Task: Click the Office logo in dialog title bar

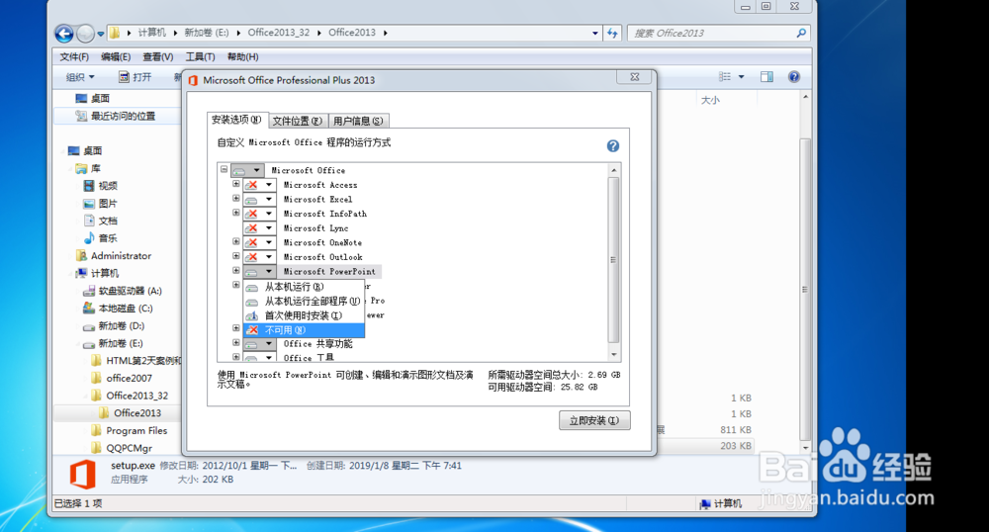Action: tap(193, 80)
